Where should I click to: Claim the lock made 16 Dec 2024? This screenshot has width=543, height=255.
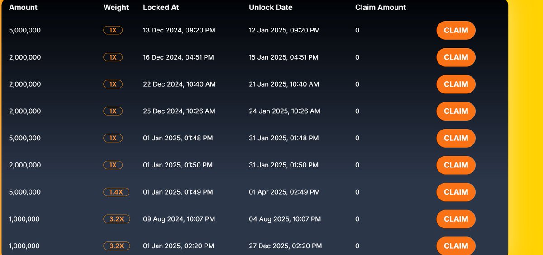click(456, 57)
